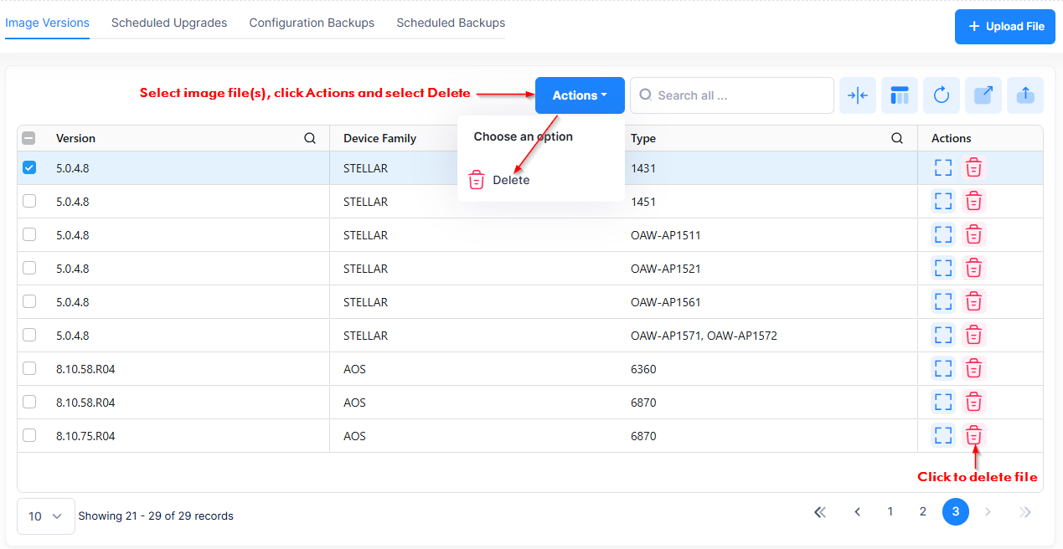1063x549 pixels.
Task: Open the Actions dropdown button
Action: tap(580, 95)
